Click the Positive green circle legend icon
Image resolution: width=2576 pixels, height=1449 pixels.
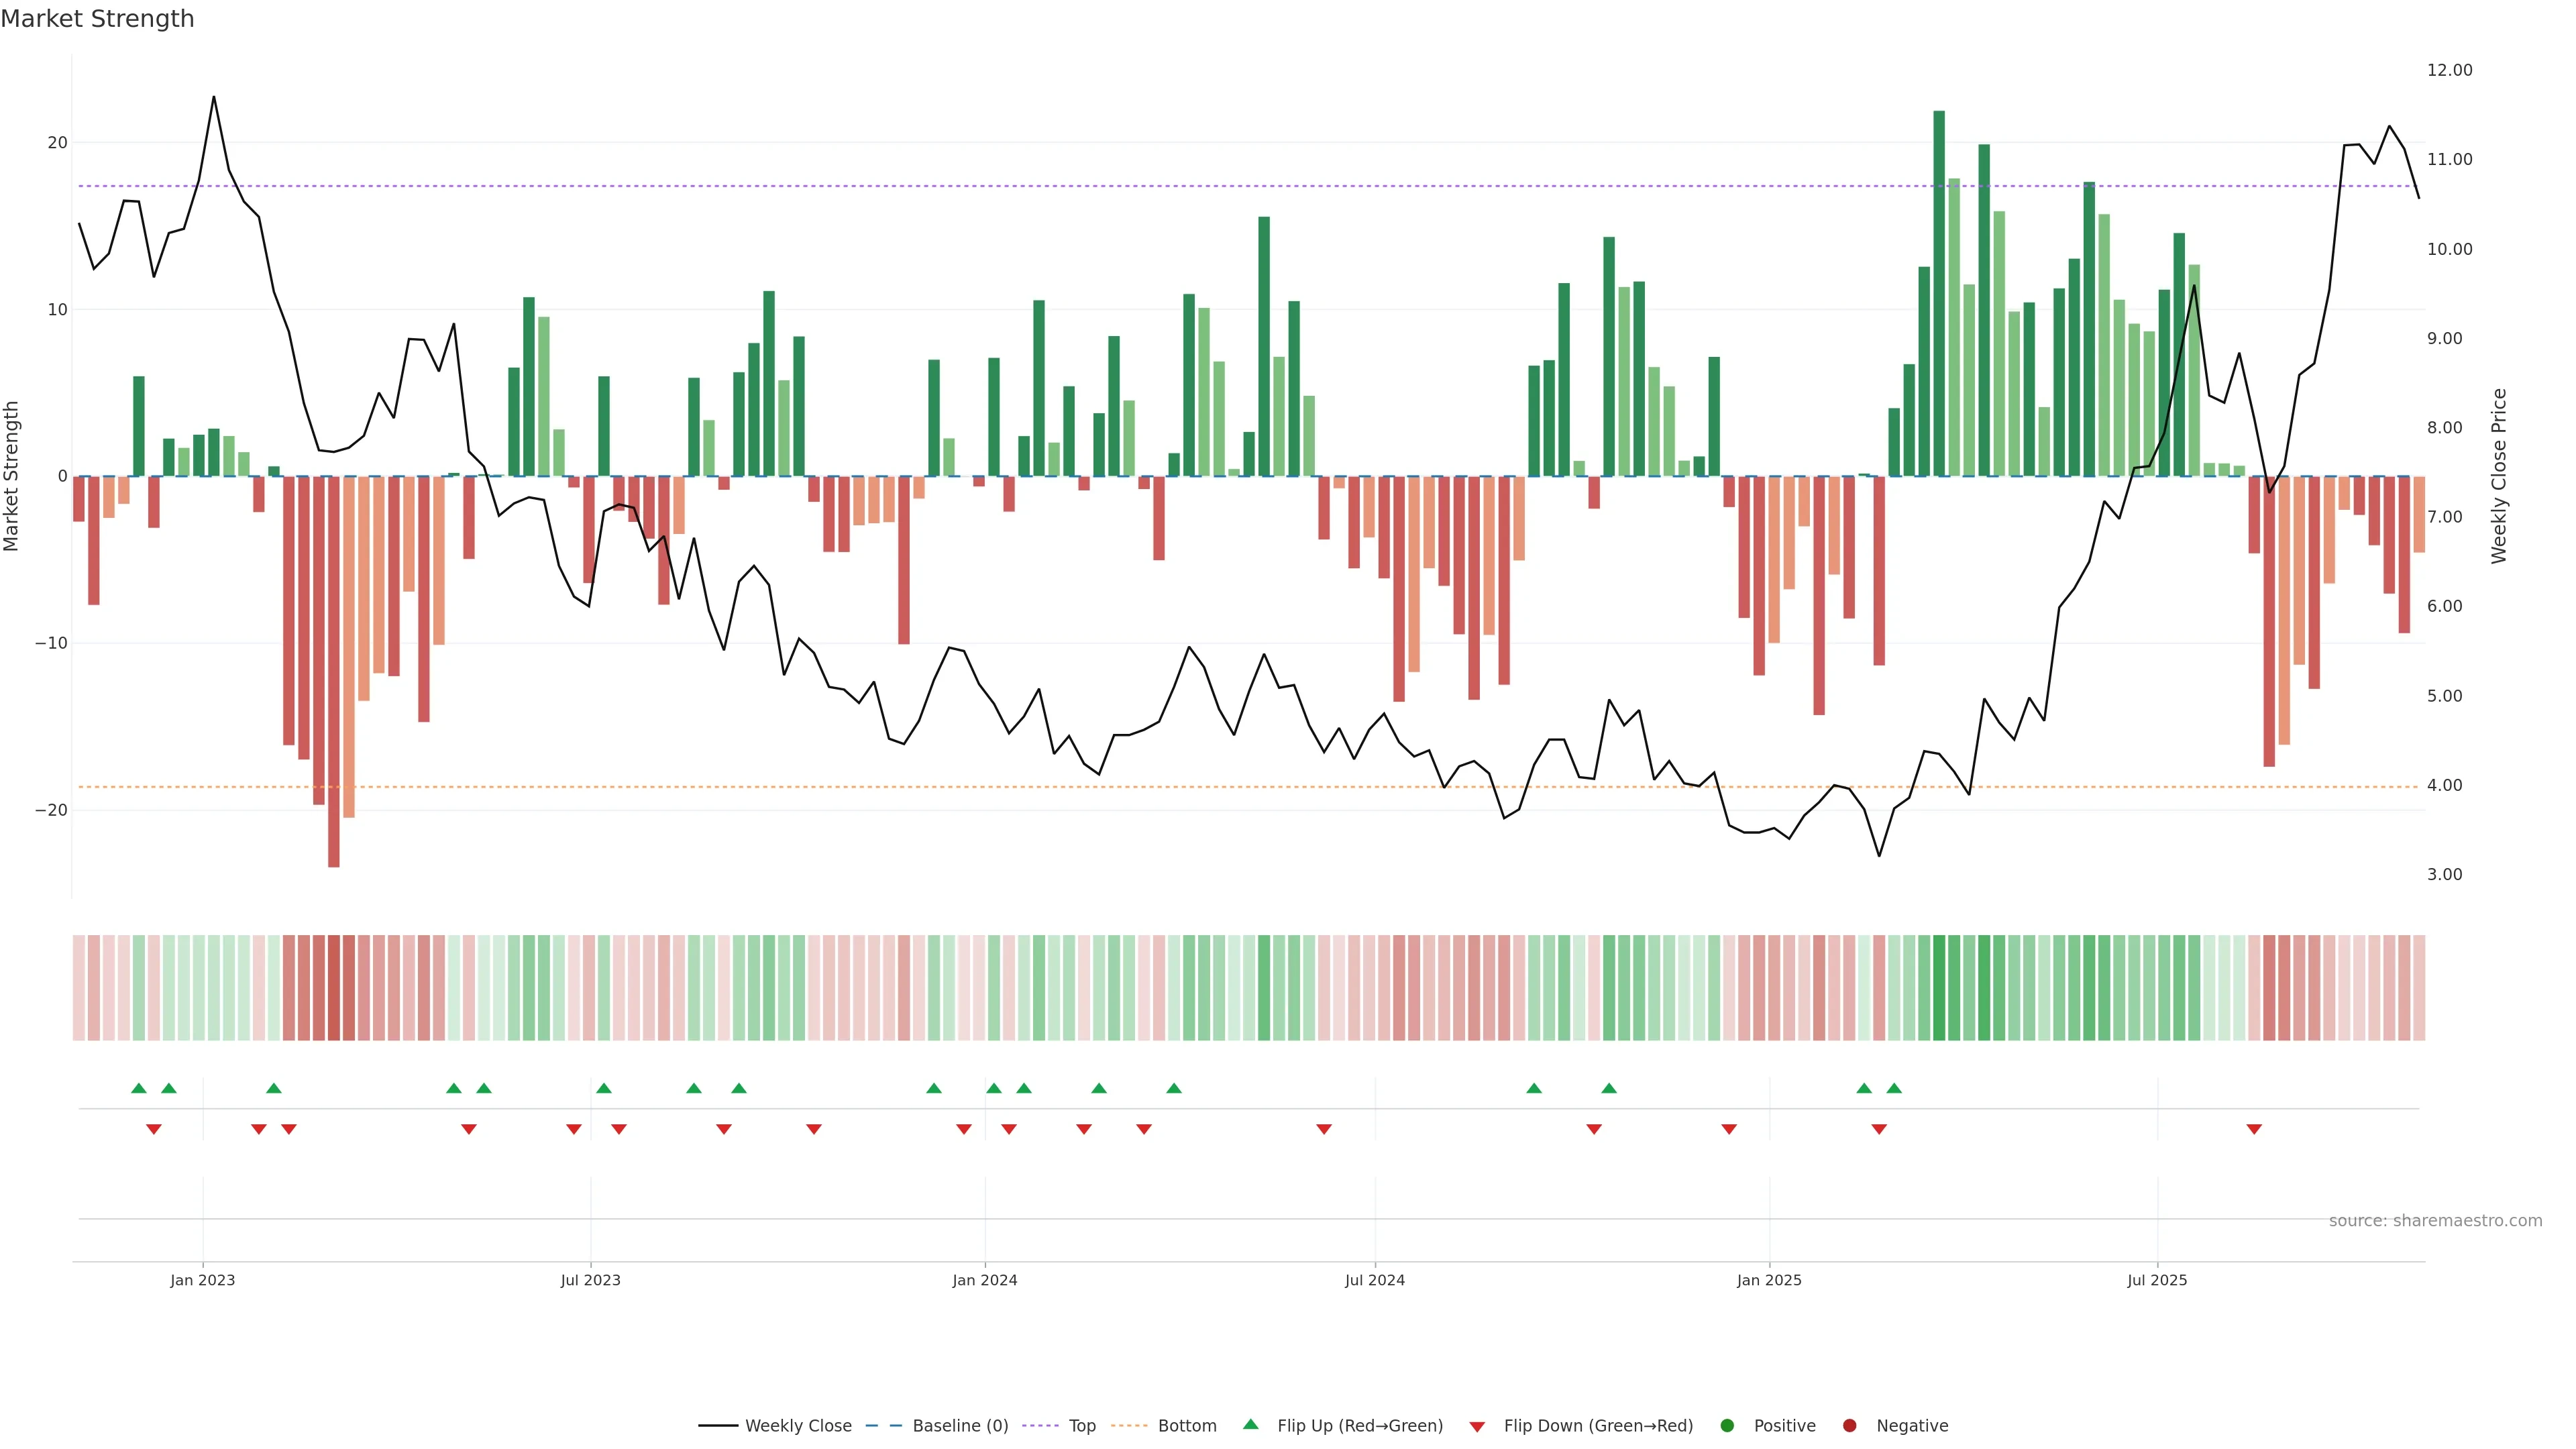pos(1727,1425)
